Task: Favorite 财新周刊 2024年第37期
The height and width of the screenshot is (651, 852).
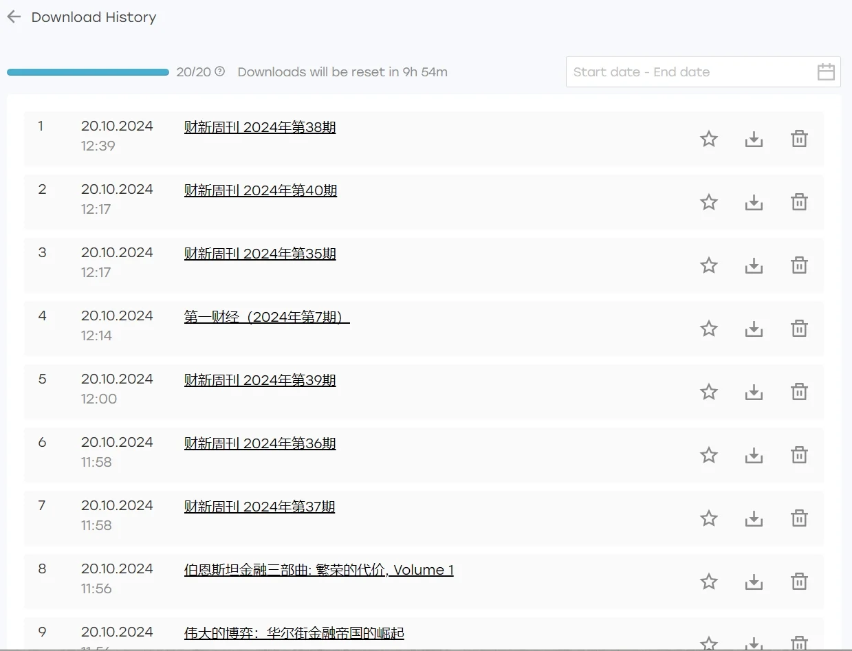Action: 709,518
